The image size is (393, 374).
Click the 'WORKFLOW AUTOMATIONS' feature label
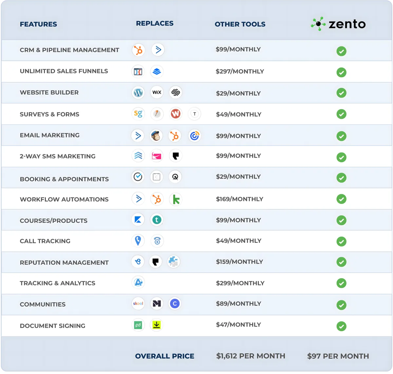point(64,199)
